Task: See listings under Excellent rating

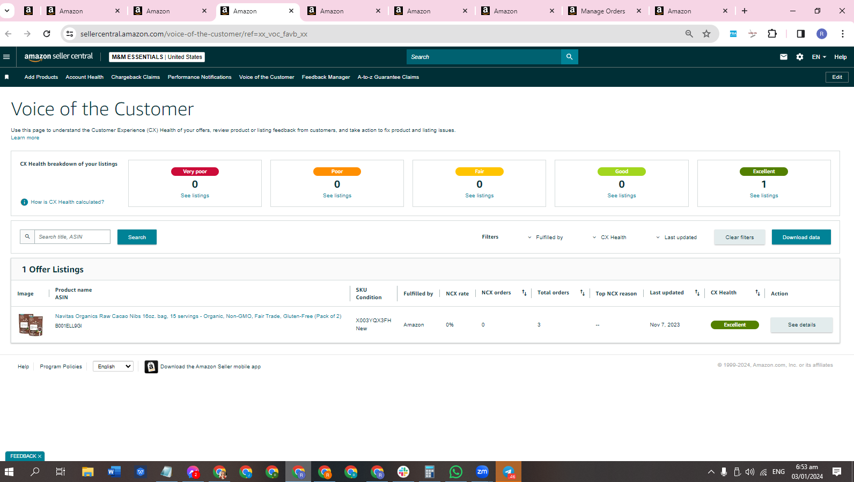Action: (764, 196)
